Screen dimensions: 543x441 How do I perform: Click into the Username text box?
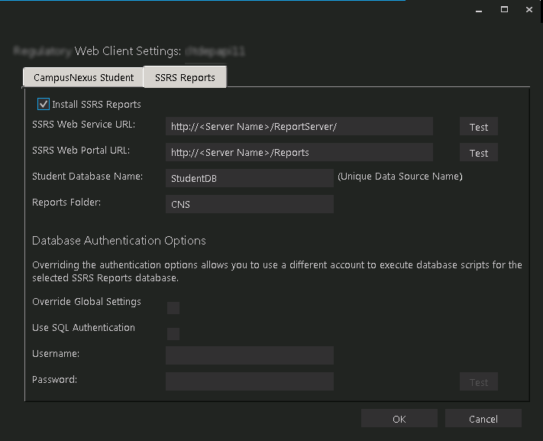coord(249,355)
